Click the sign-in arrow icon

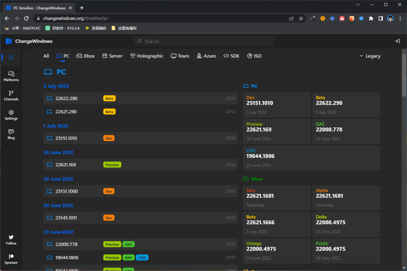pos(397,41)
